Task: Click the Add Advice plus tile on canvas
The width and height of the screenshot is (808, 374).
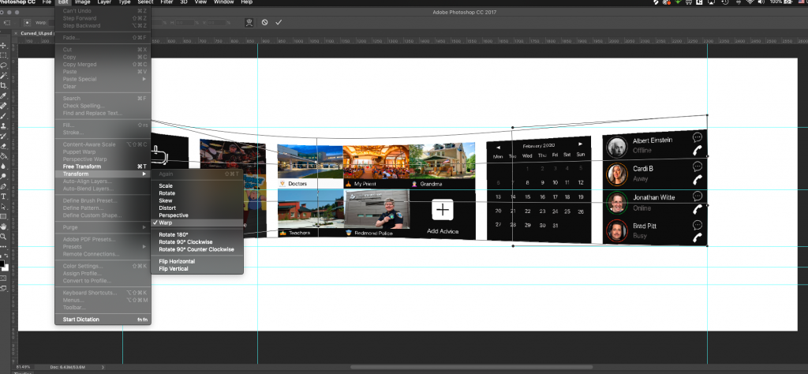Action: point(442,210)
